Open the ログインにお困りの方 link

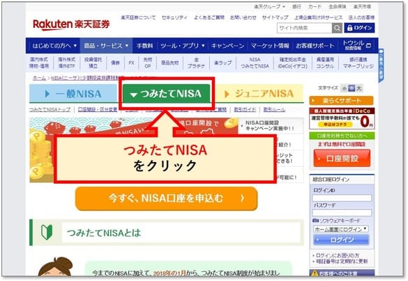pyautogui.click(x=338, y=255)
